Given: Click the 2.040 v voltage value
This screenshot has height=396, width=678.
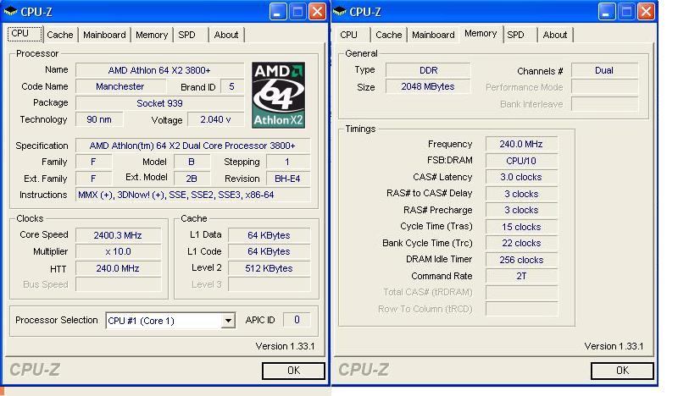Looking at the screenshot, I should click(215, 119).
